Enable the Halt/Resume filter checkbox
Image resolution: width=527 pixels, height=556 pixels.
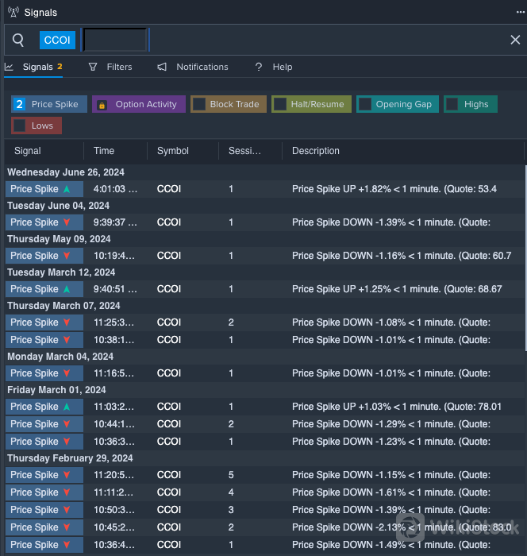tap(280, 104)
